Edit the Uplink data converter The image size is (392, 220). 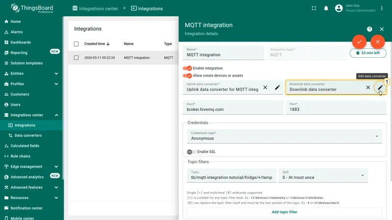click(277, 88)
